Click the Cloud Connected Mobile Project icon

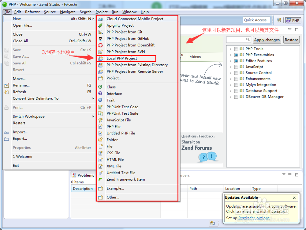[x=100, y=19]
